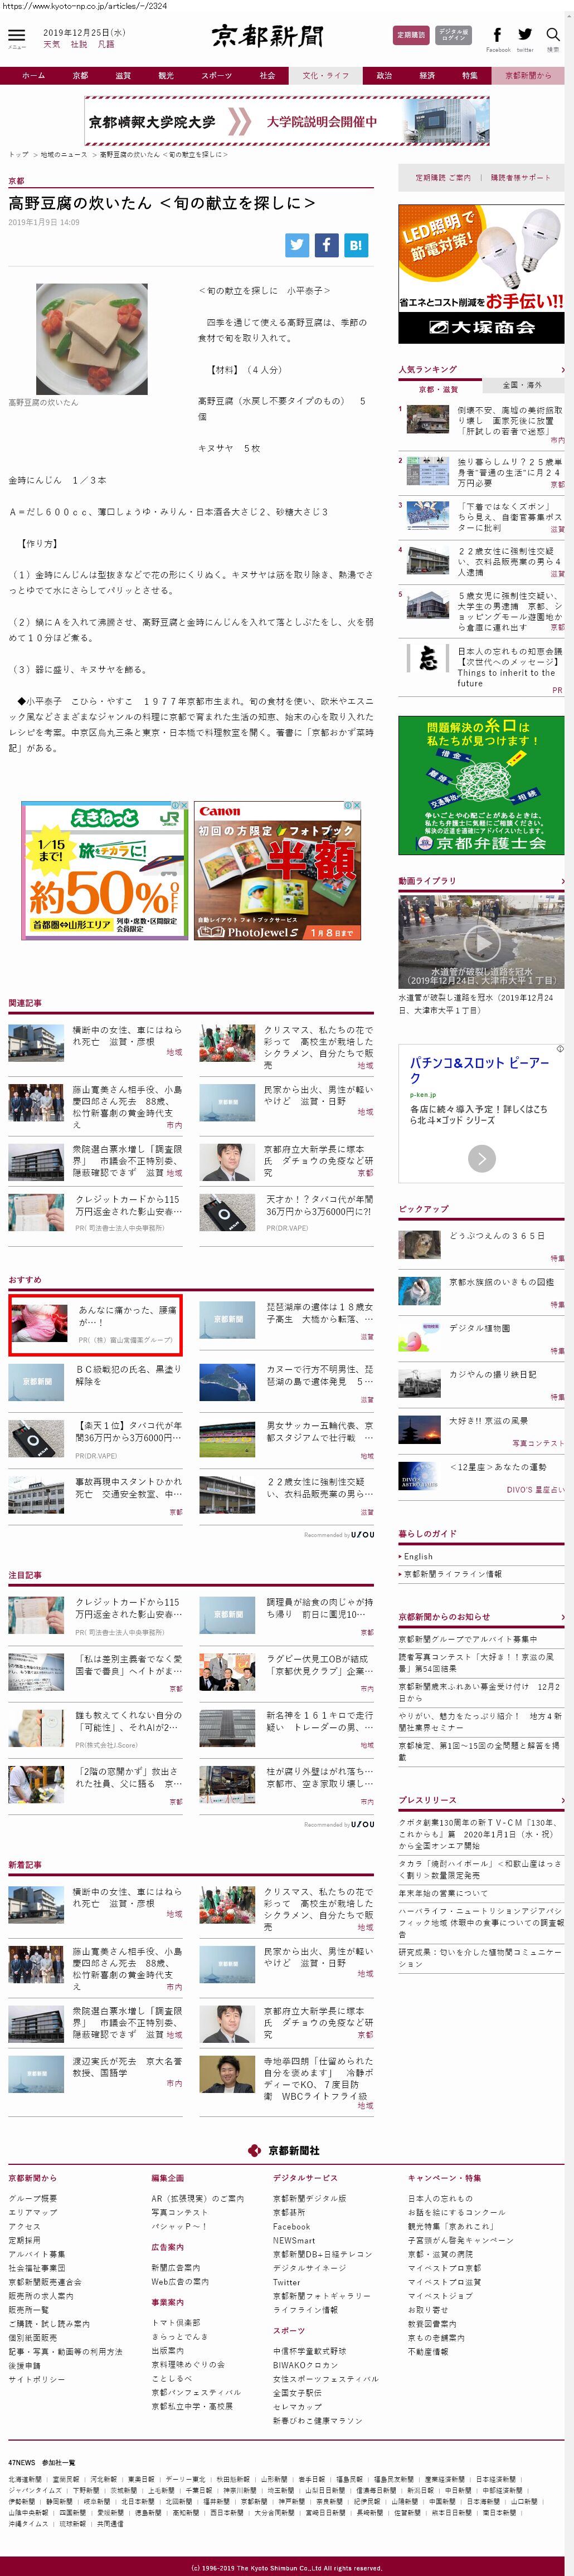The width and height of the screenshot is (574, 2576).
Task: Bookmark the article with the Hatena B! button
Action: [355, 245]
